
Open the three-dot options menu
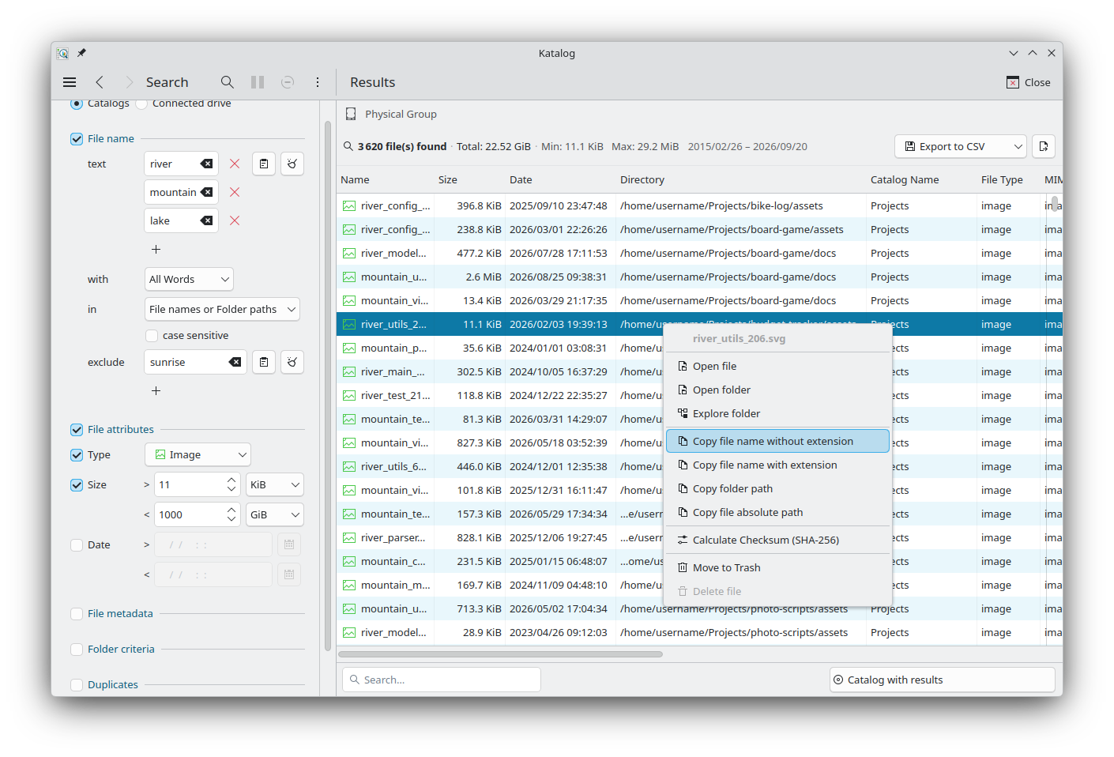pos(318,82)
